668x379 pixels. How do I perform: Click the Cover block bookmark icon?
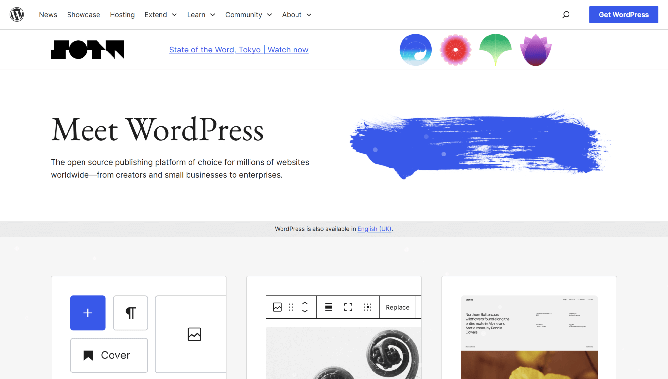(88, 355)
